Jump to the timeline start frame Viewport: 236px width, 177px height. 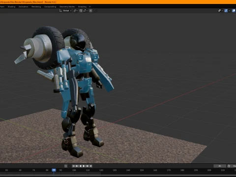pyautogui.click(x=73, y=166)
